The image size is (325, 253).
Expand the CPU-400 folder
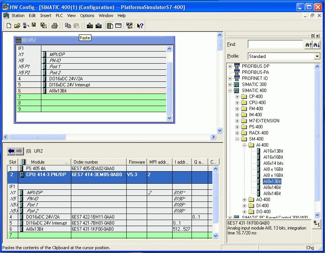[x=237, y=103]
